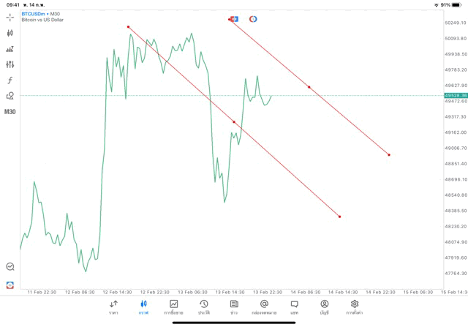
Task: Open the one-click trading panel icon
Action: [x=10, y=267]
